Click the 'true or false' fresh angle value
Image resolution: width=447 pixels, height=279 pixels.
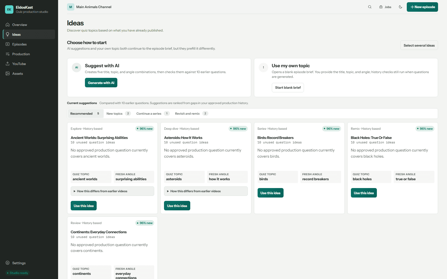406,179
